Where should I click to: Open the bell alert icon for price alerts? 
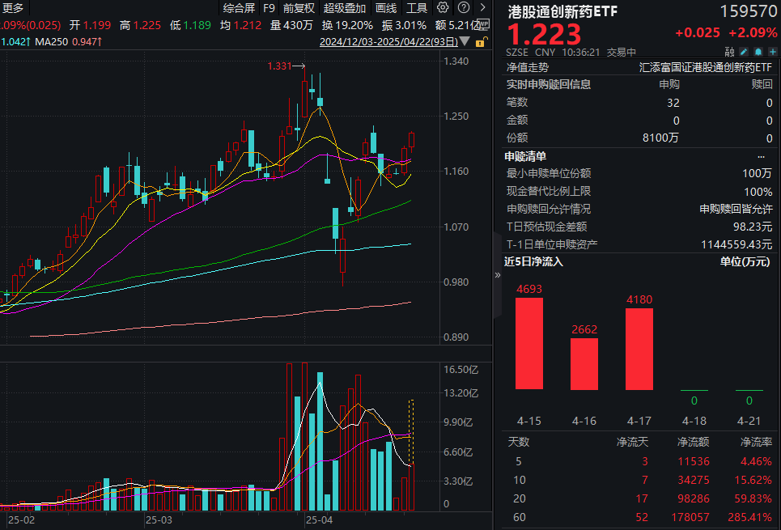758,51
